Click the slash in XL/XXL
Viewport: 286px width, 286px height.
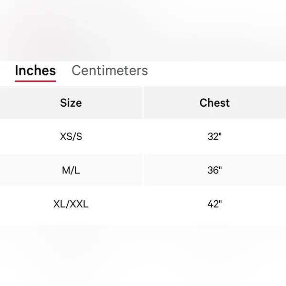tap(68, 204)
